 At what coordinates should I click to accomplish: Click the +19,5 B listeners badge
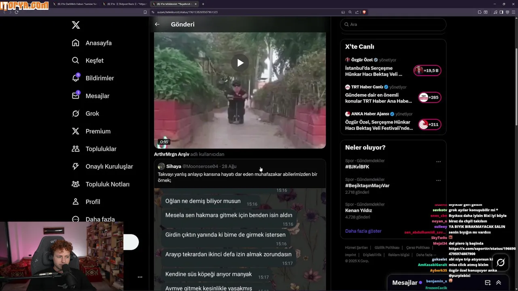[427, 71]
